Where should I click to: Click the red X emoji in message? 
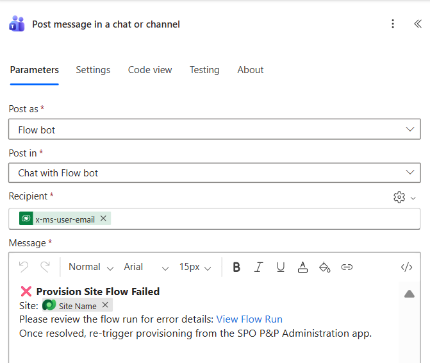coord(26,291)
